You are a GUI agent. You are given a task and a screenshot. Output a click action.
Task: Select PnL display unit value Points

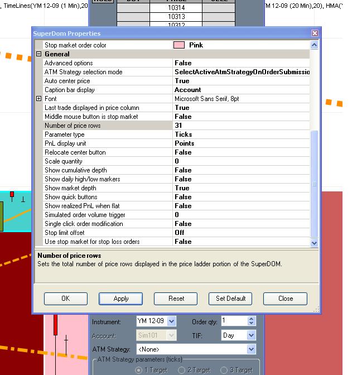(241, 143)
